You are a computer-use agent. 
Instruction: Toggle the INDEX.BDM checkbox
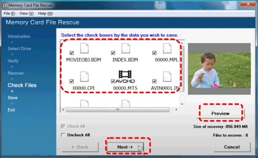click(113, 53)
